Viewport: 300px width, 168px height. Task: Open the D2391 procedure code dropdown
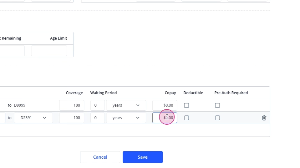point(33,118)
